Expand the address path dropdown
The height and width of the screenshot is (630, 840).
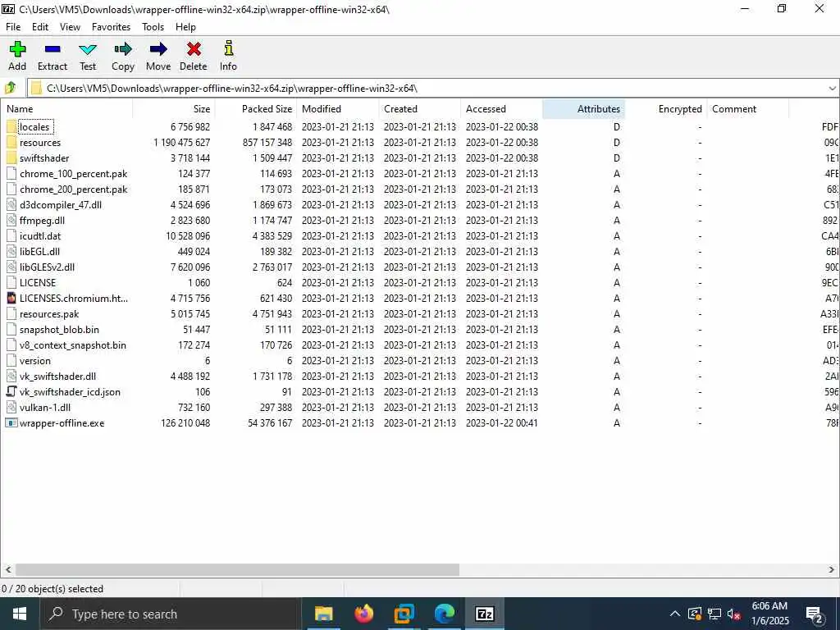point(832,89)
